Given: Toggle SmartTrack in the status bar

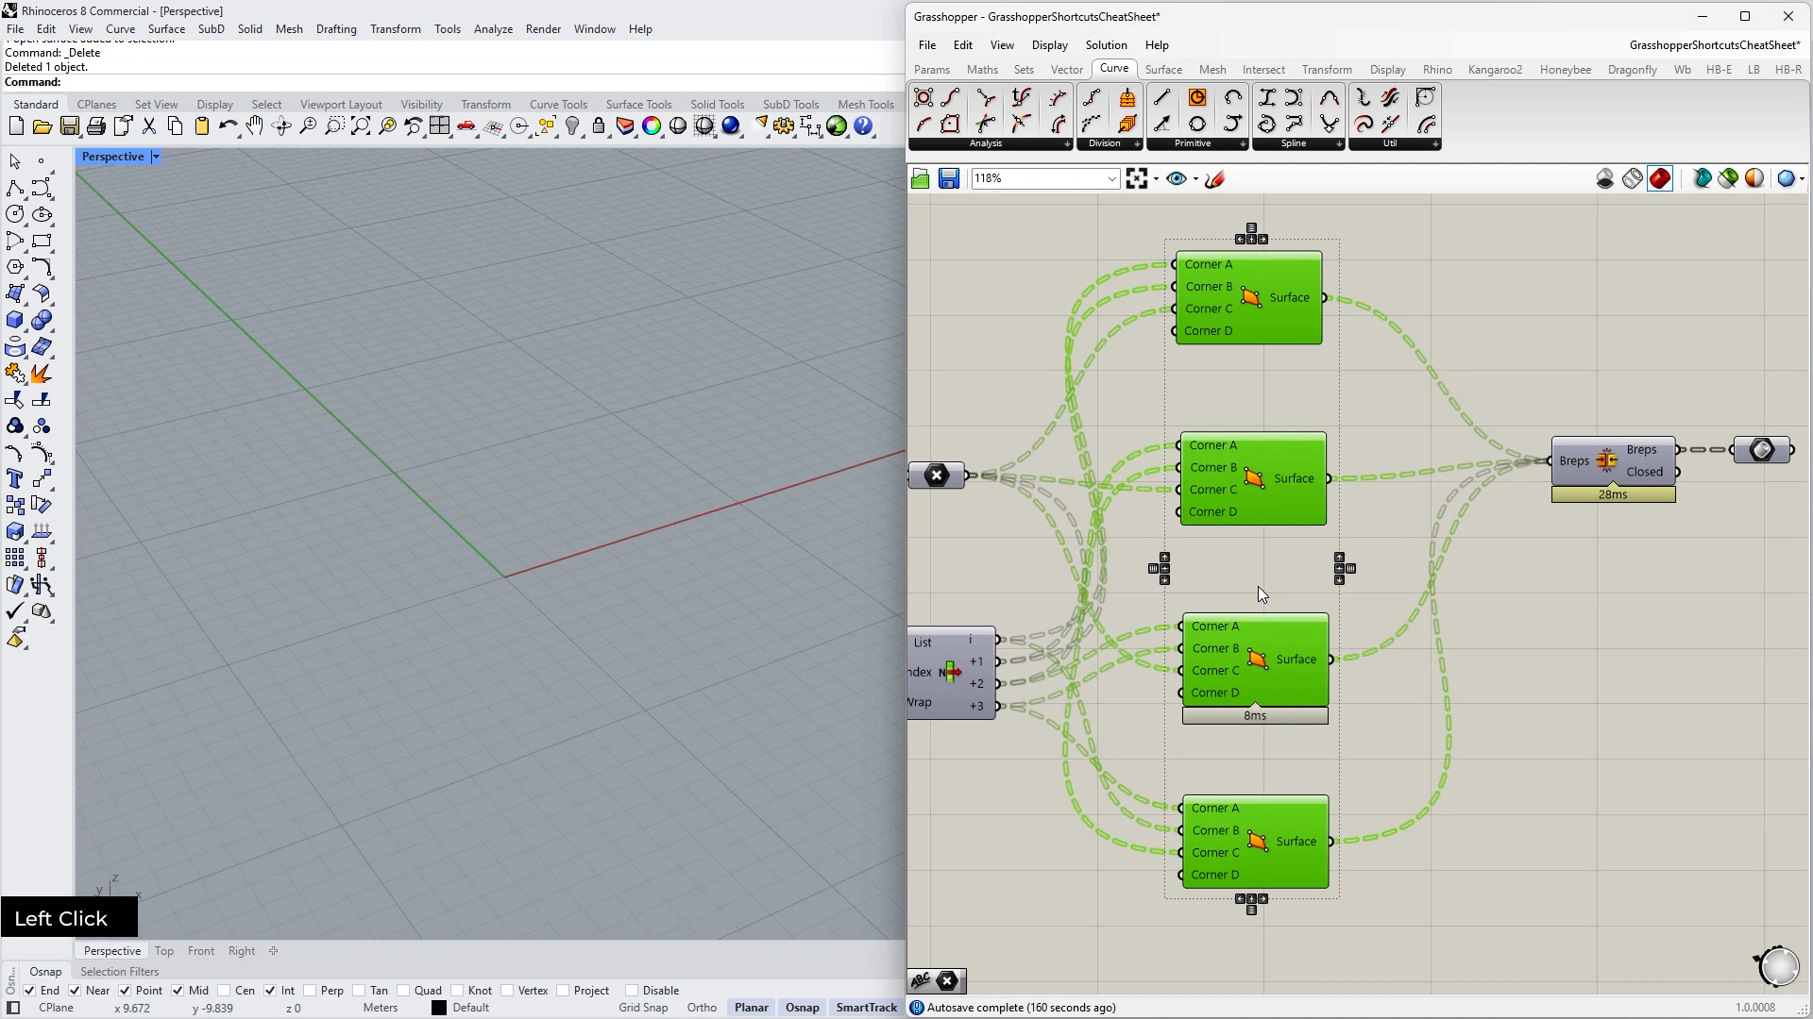Looking at the screenshot, I should [x=866, y=1008].
